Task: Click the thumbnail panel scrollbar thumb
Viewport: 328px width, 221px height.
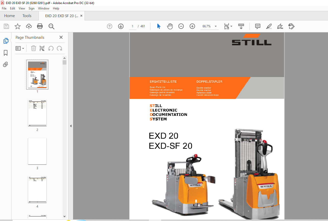Action: 65,63
